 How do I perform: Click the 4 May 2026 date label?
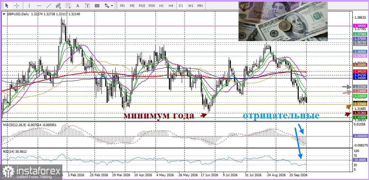(165, 175)
